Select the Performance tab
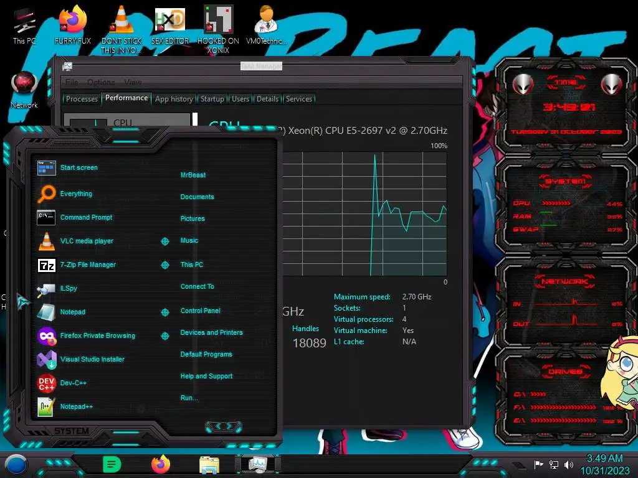The image size is (638, 478). pos(126,98)
